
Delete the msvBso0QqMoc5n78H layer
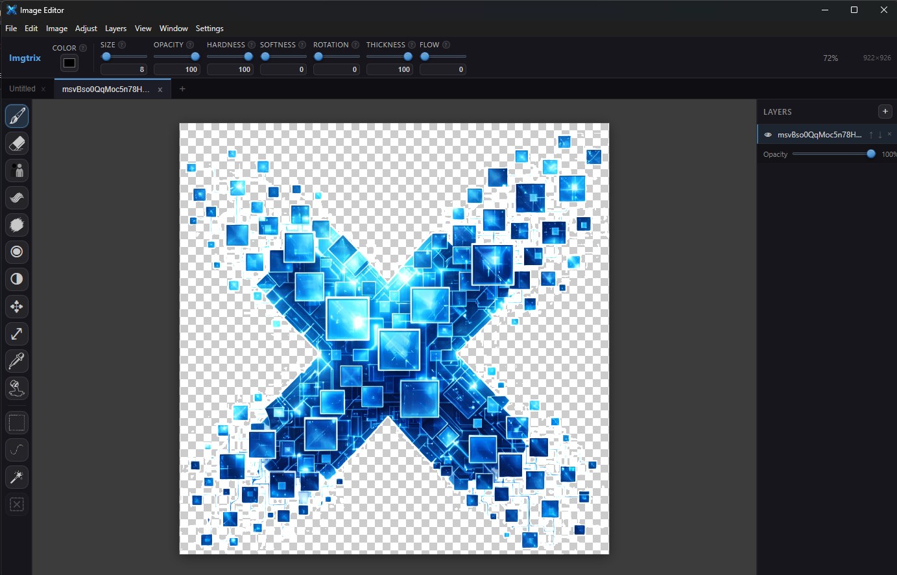click(x=889, y=134)
